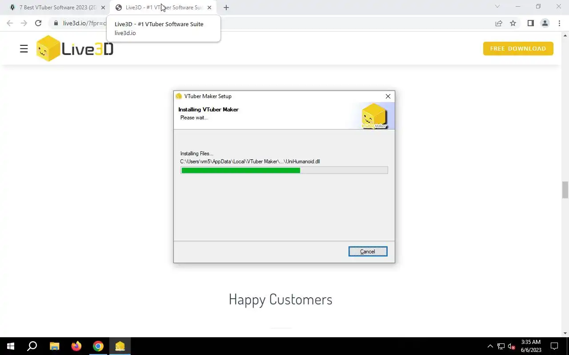The height and width of the screenshot is (355, 569).
Task: Open Windows taskbar search
Action: (x=32, y=346)
